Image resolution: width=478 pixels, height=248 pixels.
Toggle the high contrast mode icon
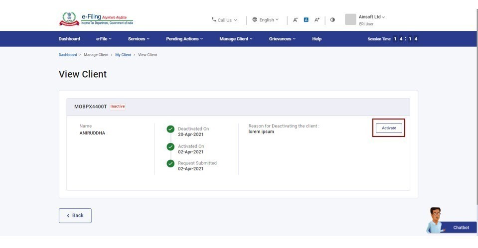pos(332,20)
